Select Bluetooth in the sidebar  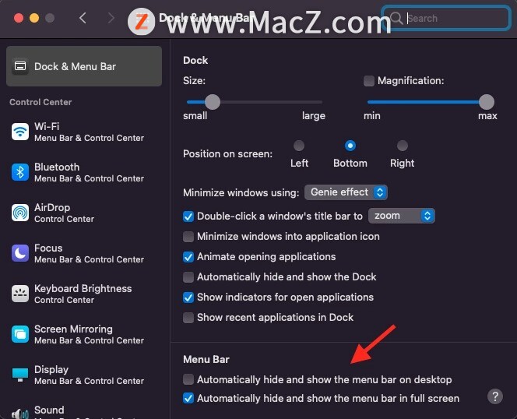pos(84,172)
